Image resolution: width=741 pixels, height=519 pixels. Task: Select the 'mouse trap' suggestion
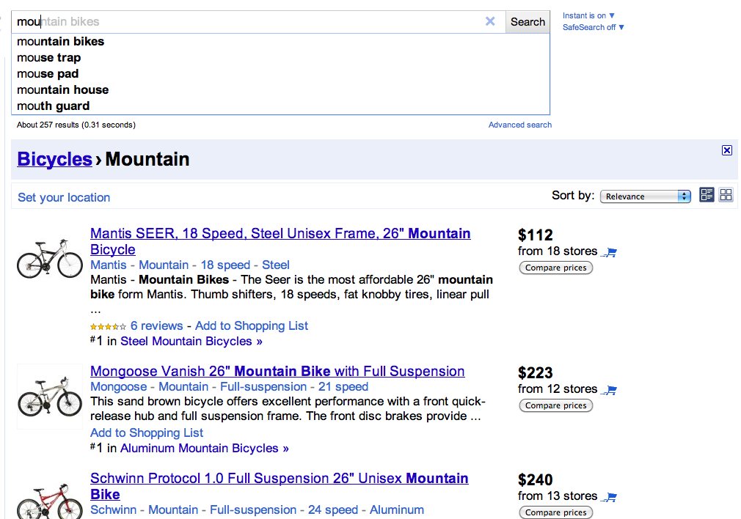(x=281, y=58)
